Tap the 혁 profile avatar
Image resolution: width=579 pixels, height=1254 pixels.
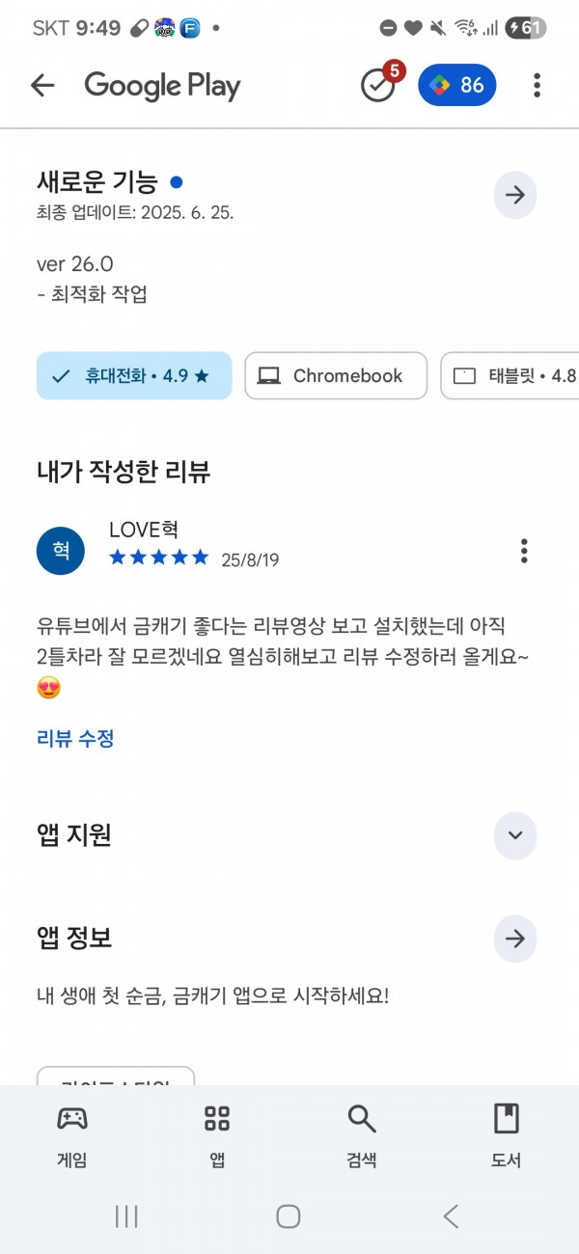pyautogui.click(x=60, y=551)
